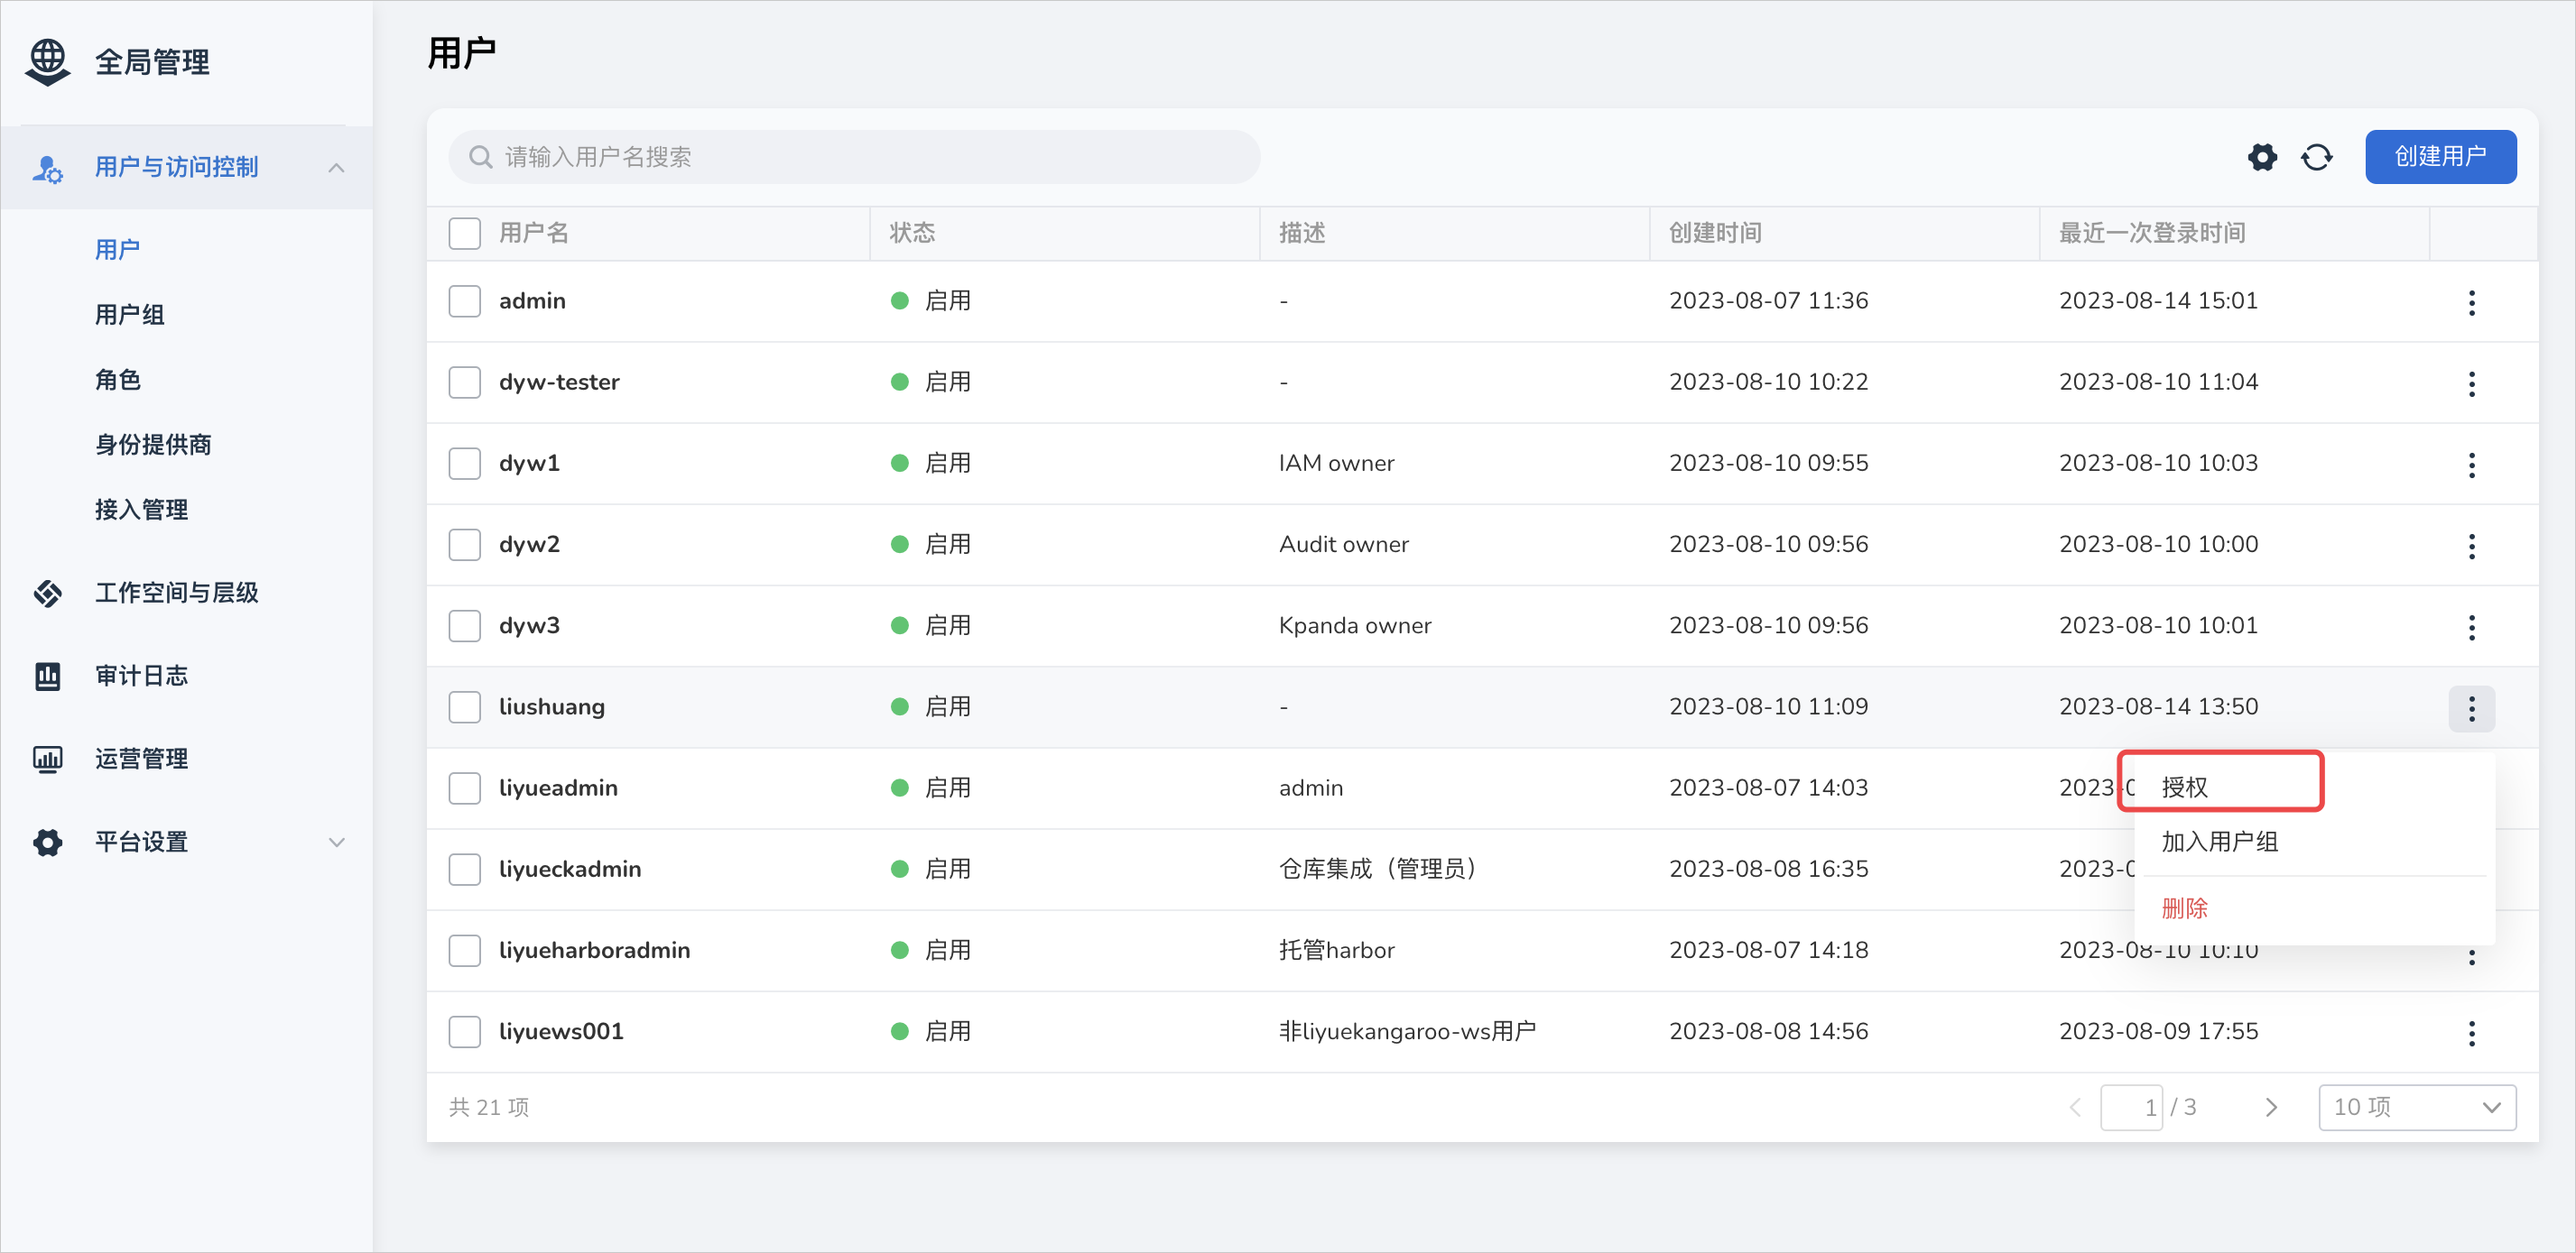Check the liyueharboradmin user row

(464, 950)
